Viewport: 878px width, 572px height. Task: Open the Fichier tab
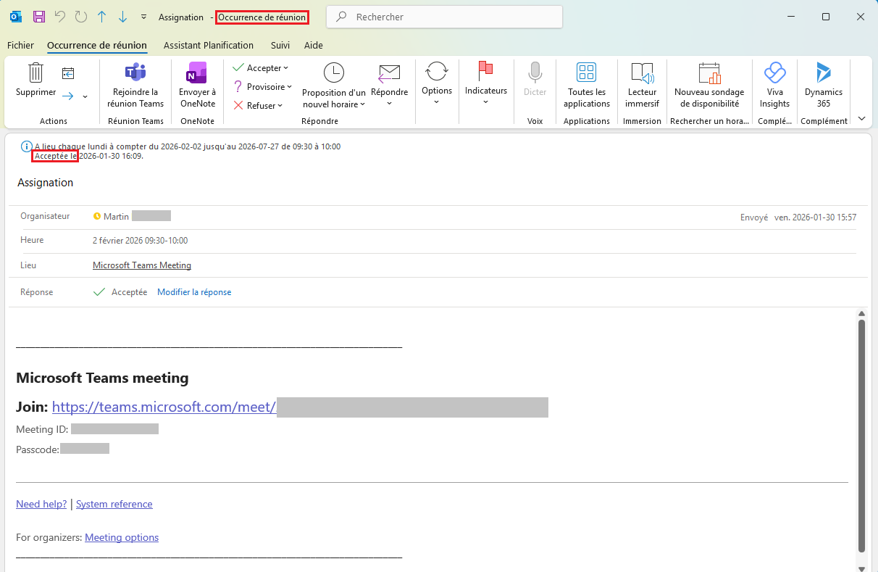20,45
